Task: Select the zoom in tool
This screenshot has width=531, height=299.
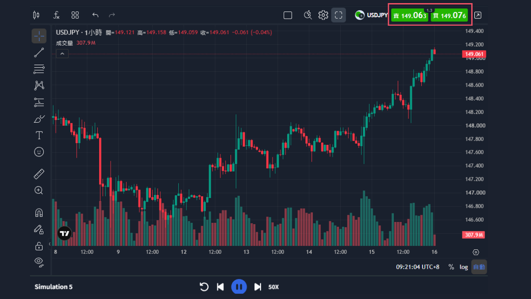Action: [x=39, y=190]
